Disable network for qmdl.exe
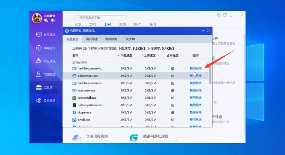Screen dimensions: 285x155 196,120
